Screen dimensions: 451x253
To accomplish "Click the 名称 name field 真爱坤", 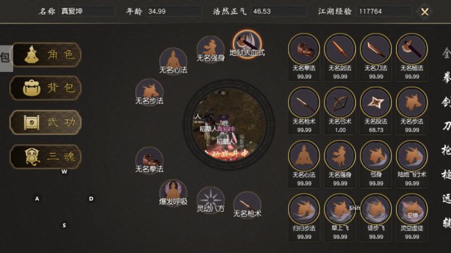I will [87, 11].
